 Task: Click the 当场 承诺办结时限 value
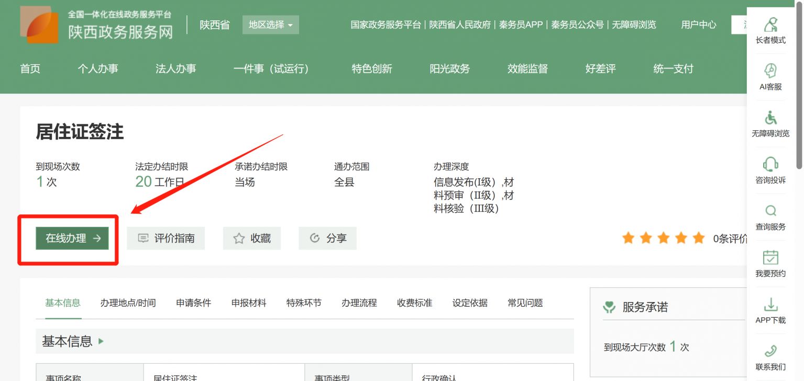(x=245, y=182)
